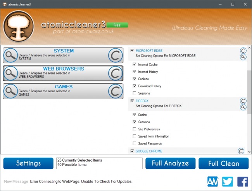Clean WEB BROWSERS using its C icon
Image resolution: width=252 pixels, height=191 pixels.
(x=116, y=73)
